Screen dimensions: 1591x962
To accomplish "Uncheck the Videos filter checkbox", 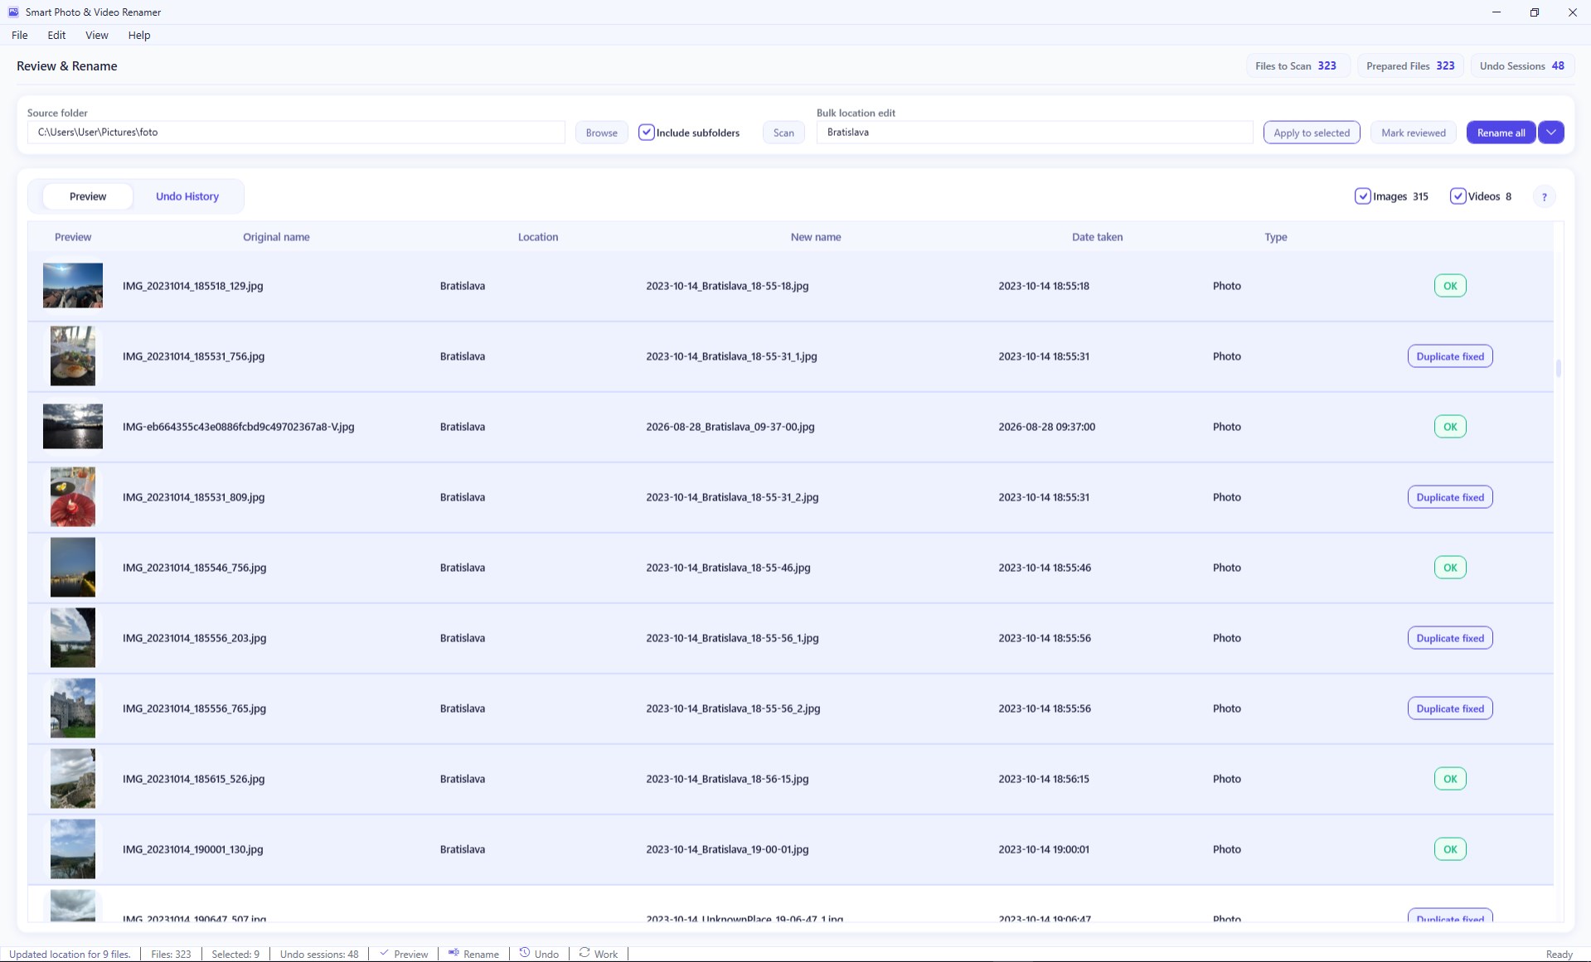I will click(1458, 196).
